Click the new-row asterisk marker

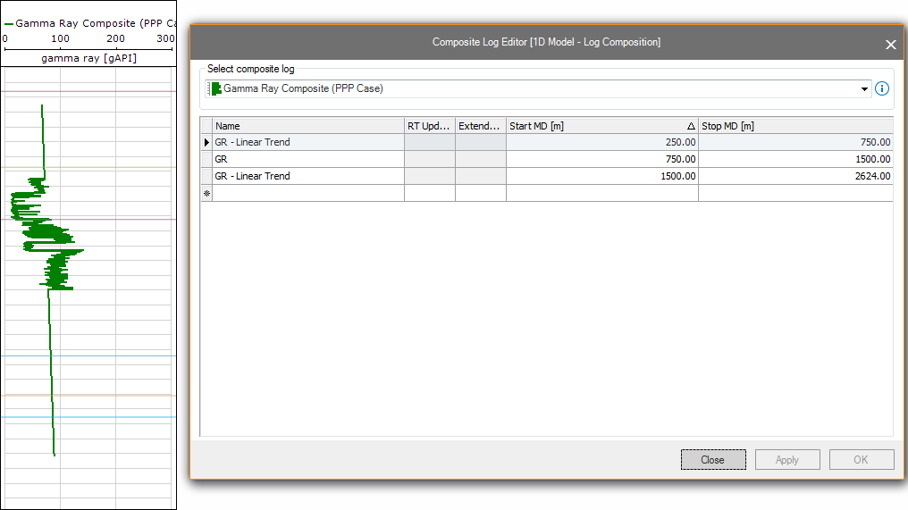206,193
